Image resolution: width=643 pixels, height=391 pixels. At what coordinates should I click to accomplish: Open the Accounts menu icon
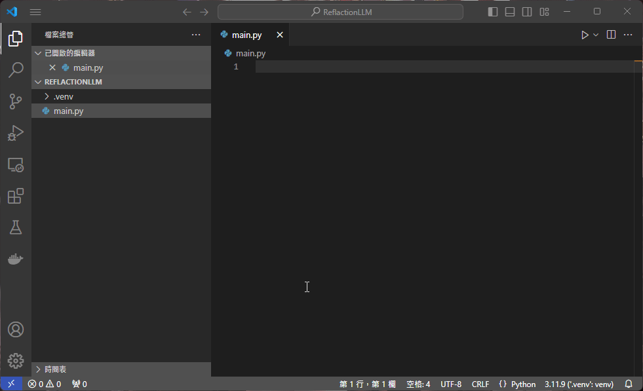click(16, 329)
